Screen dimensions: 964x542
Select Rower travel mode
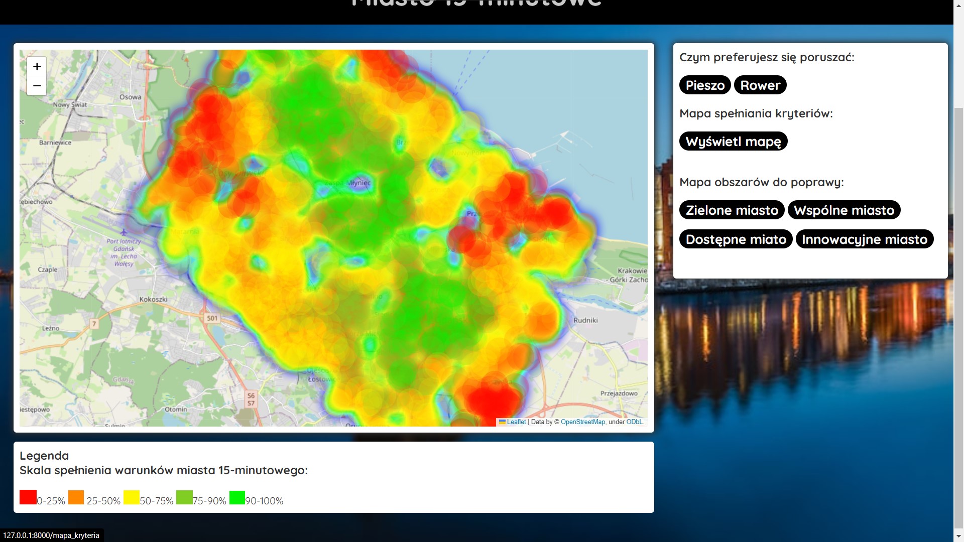coord(760,85)
